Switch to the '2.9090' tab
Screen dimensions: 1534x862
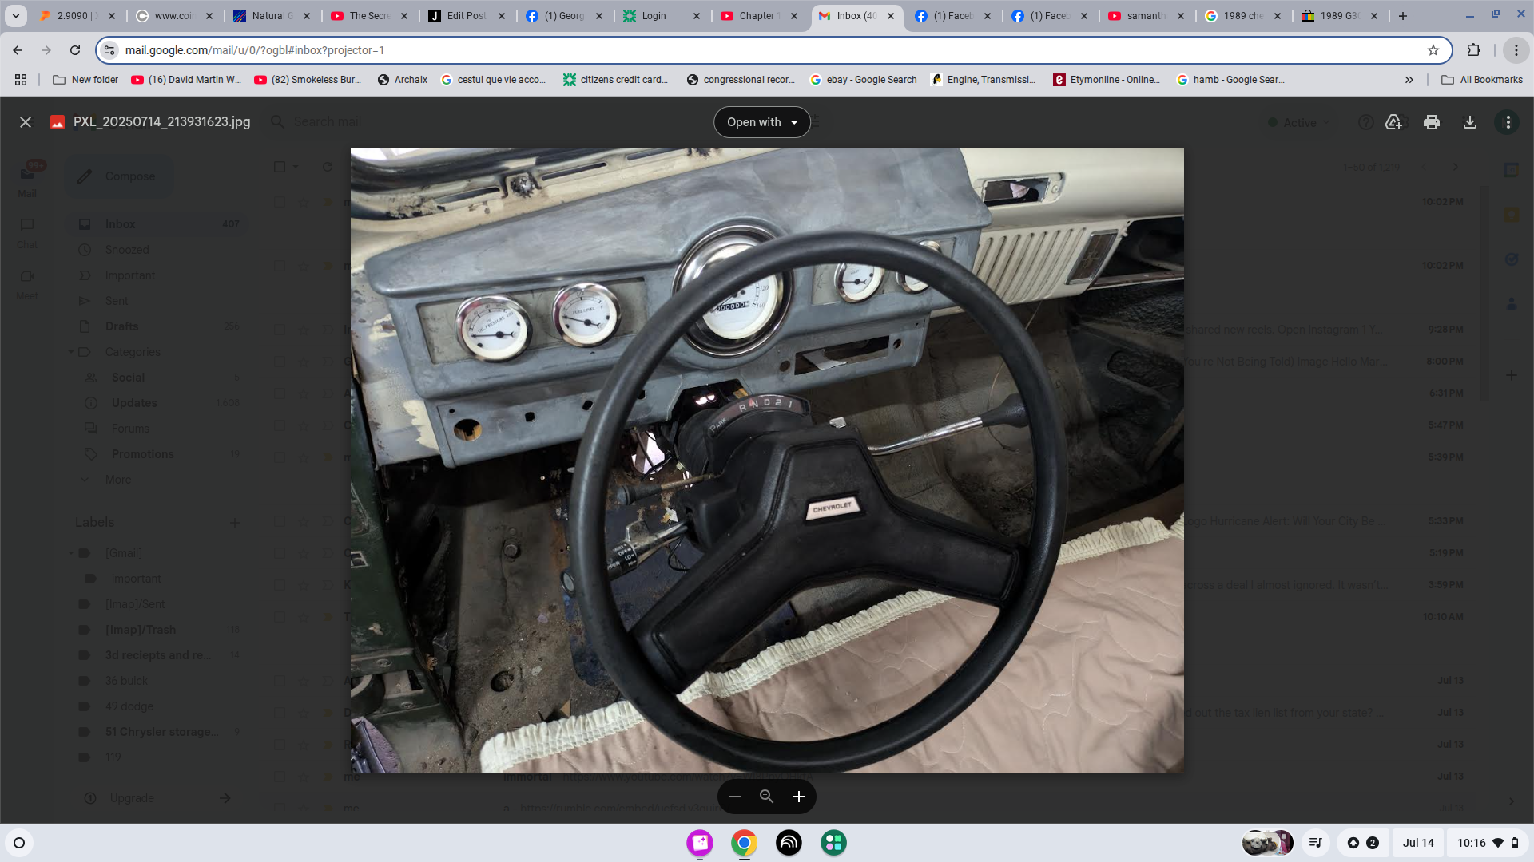click(x=77, y=16)
